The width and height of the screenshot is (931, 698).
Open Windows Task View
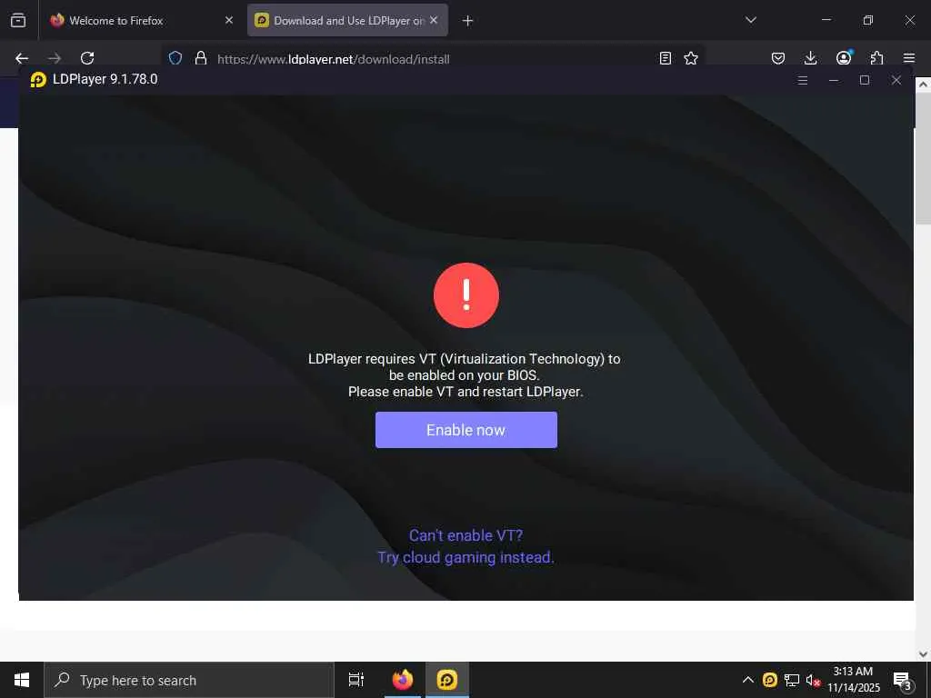point(355,680)
